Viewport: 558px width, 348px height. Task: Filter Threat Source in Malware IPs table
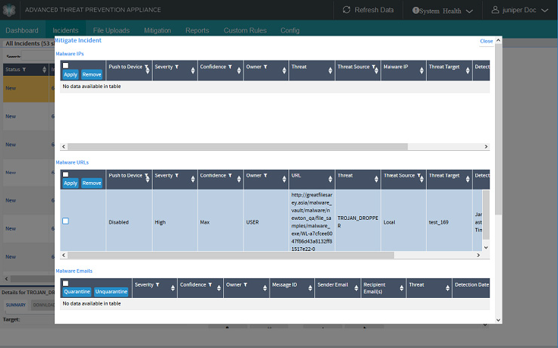point(374,67)
